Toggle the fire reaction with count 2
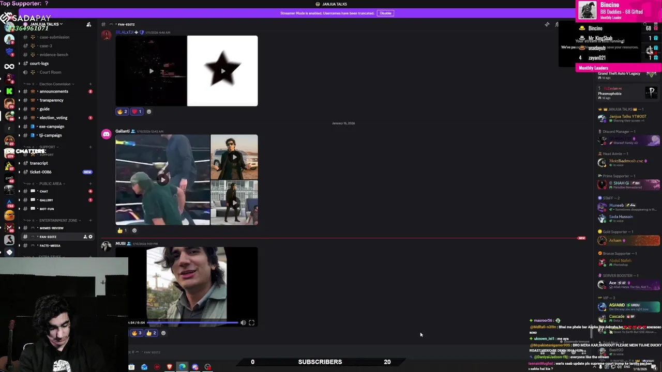This screenshot has width=662, height=372. click(122, 112)
